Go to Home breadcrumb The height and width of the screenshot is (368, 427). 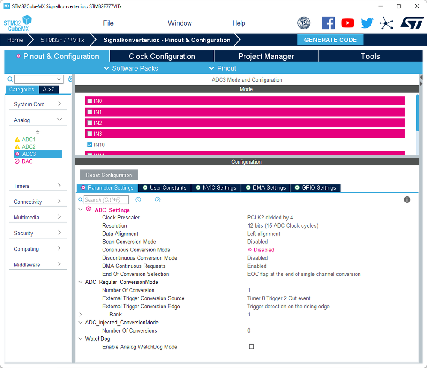pos(15,40)
